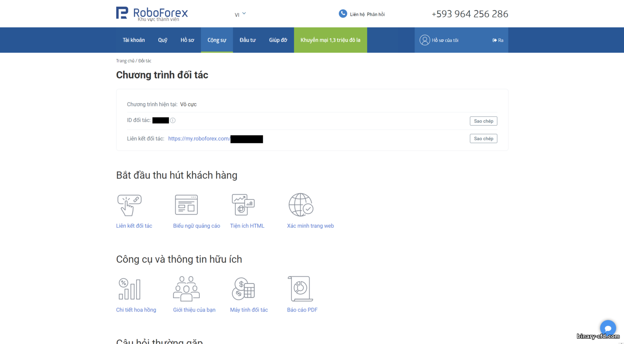Open the Tài khoản menu
624x344 pixels.
(x=134, y=40)
